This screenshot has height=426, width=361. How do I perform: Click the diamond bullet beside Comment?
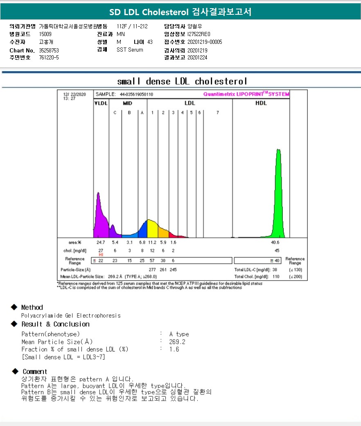click(x=14, y=372)
